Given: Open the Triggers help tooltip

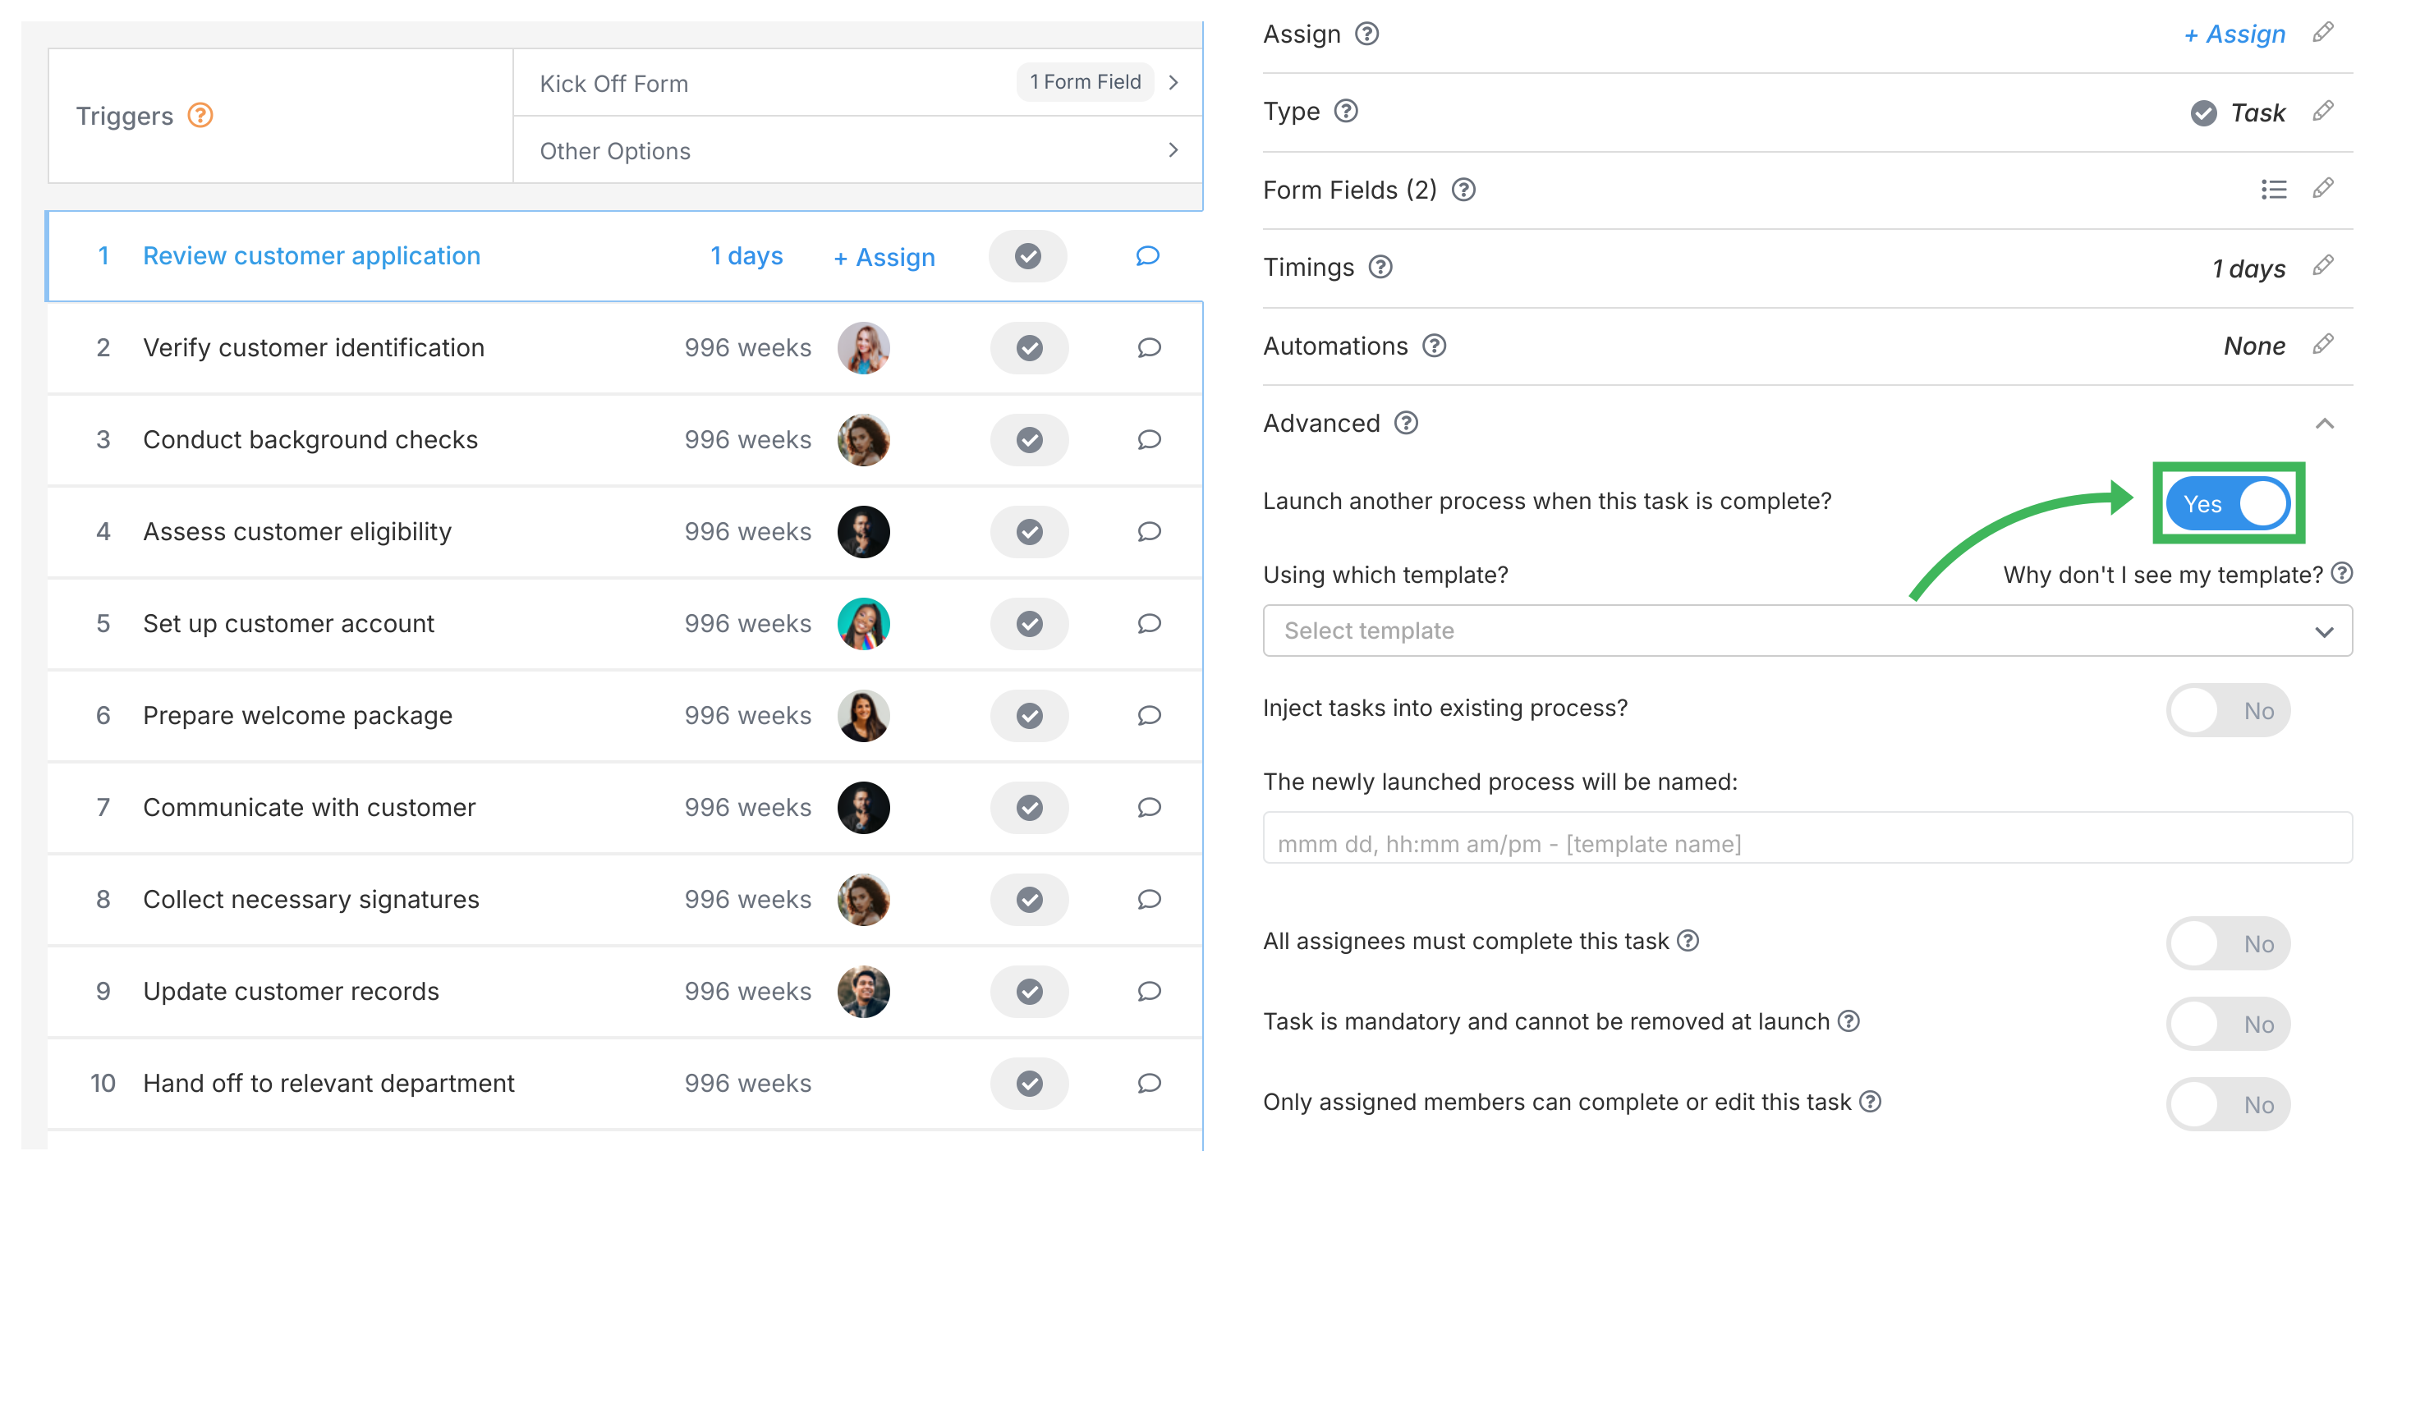Looking at the screenshot, I should tap(200, 116).
